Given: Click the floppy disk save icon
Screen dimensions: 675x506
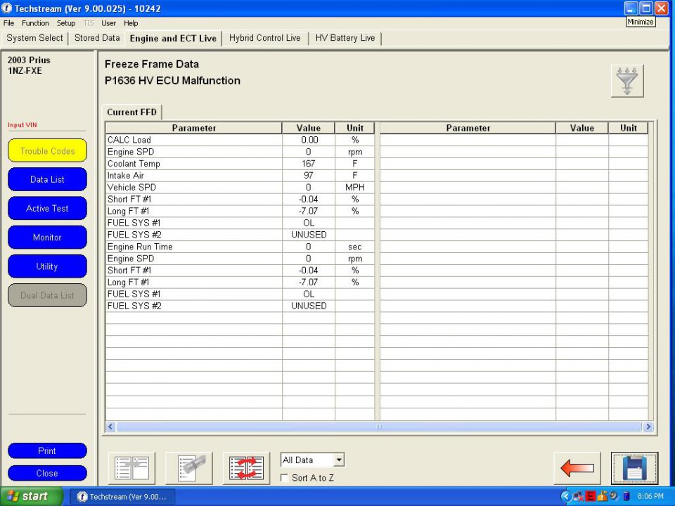Looking at the screenshot, I should click(x=634, y=468).
